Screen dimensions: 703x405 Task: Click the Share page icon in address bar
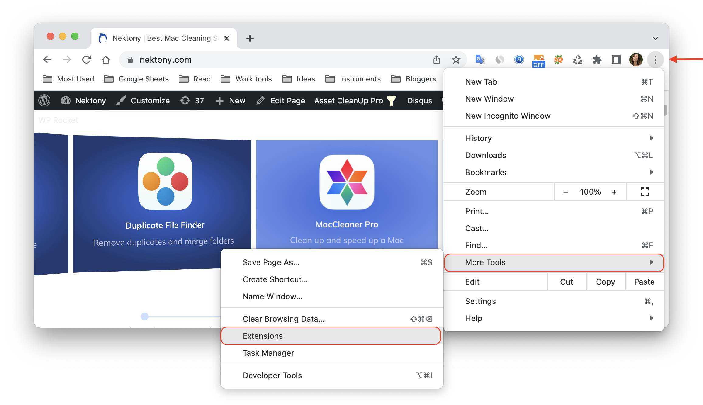click(437, 60)
